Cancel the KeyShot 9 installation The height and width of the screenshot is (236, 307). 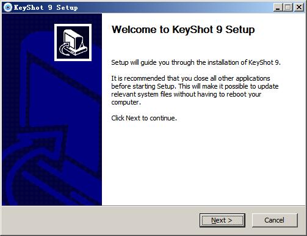tap(275, 220)
